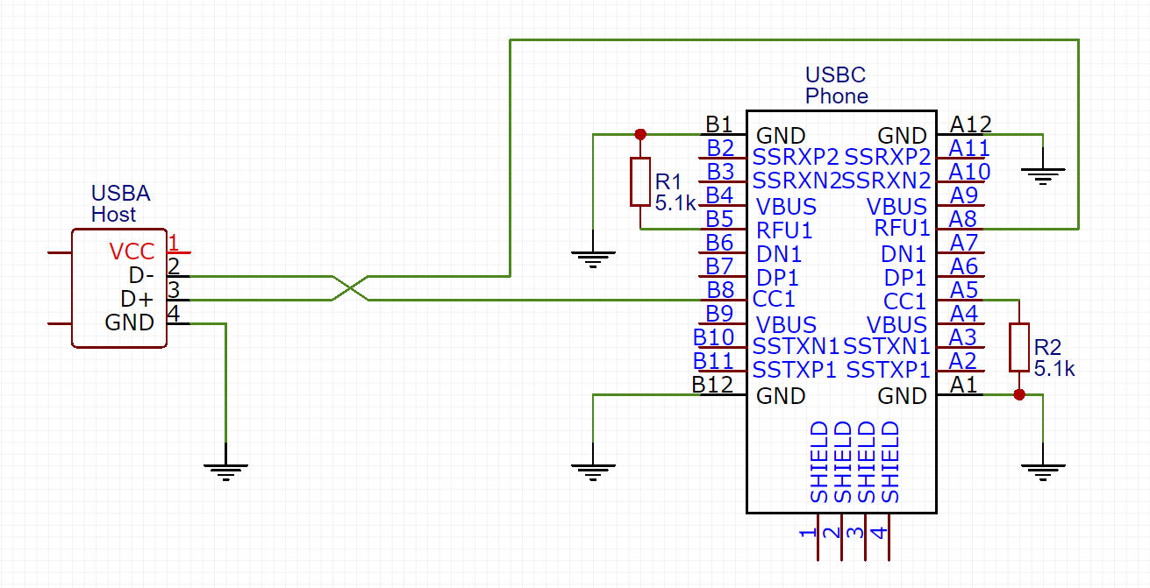This screenshot has width=1150, height=588.
Task: Click RFU1 pin name beside A8
Action: point(902,229)
